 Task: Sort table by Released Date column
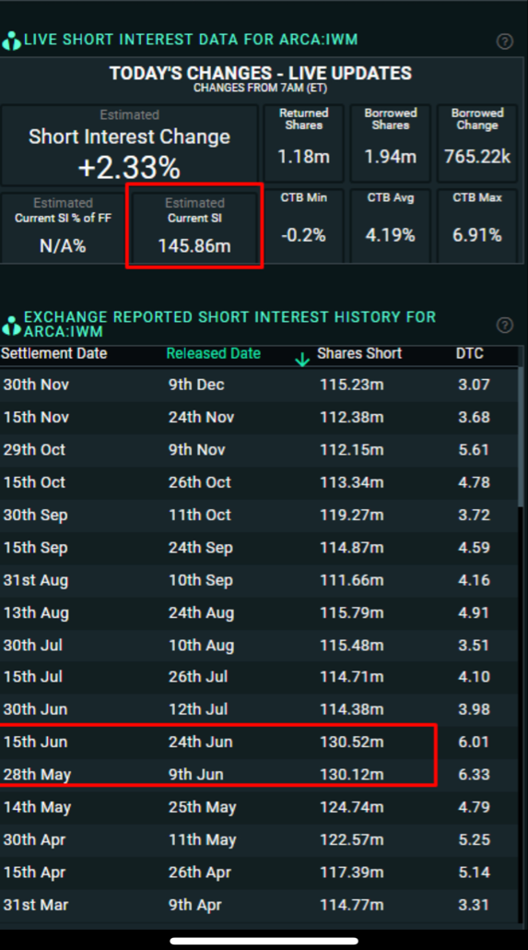(x=213, y=353)
